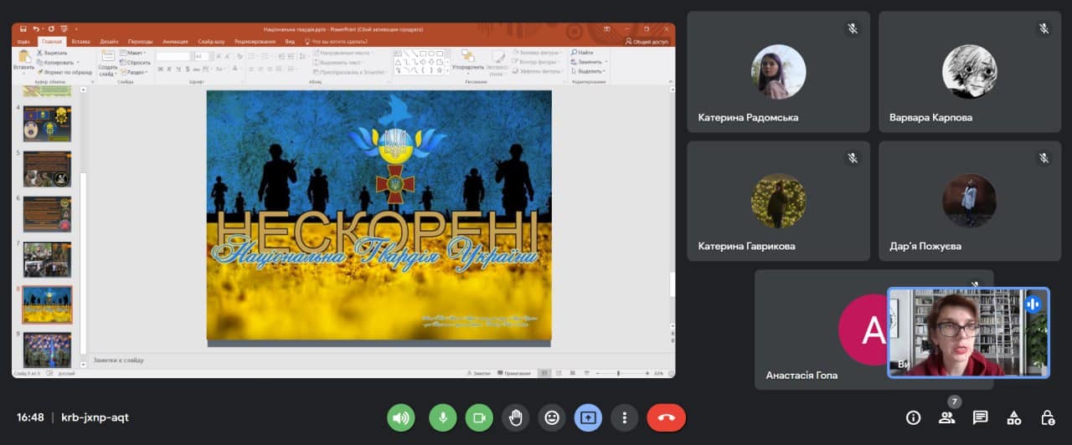Screen dimensions: 1072x445
Task: Open the activities panel
Action: click(x=1013, y=417)
